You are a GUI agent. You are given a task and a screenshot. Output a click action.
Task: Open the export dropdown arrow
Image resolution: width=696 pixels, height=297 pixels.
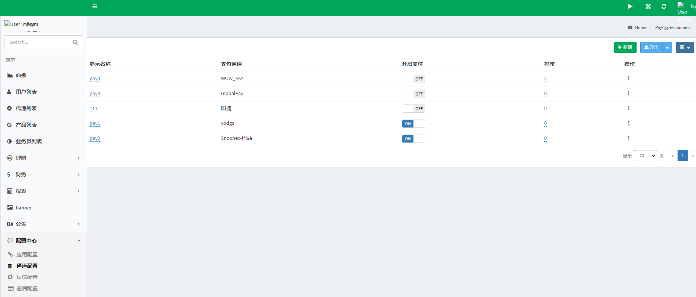pyautogui.click(x=667, y=48)
